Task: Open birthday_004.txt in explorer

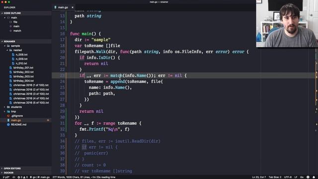Action: click(x=23, y=81)
